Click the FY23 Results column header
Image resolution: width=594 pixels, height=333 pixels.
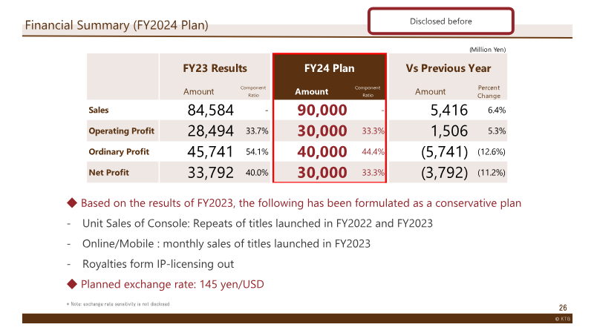coord(215,68)
